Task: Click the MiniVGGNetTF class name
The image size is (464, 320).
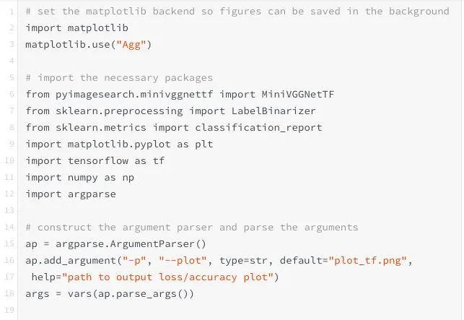Action: 298,95
